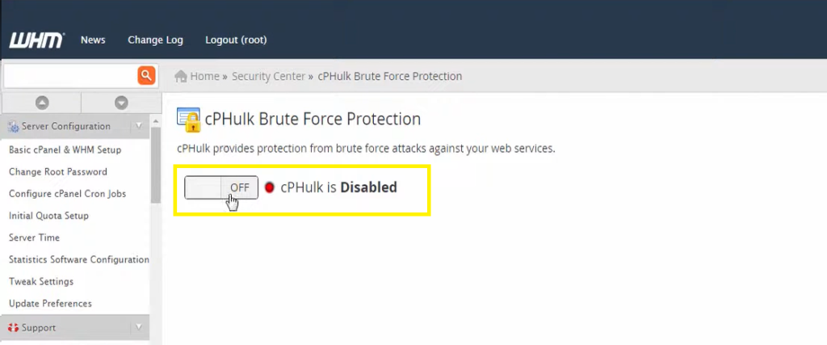Click the Server Configuration gear icon
The width and height of the screenshot is (827, 345).
[13, 127]
